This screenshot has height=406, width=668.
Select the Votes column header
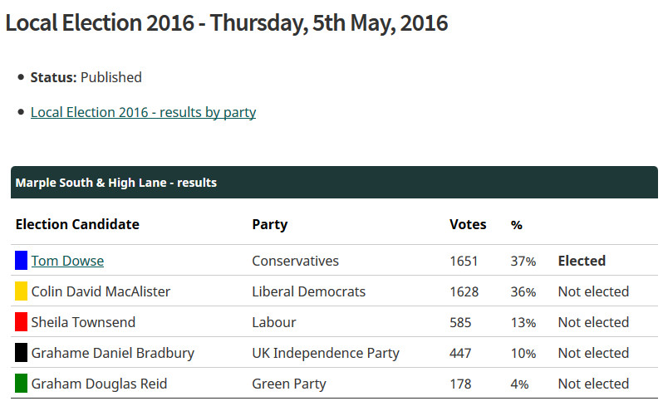468,224
